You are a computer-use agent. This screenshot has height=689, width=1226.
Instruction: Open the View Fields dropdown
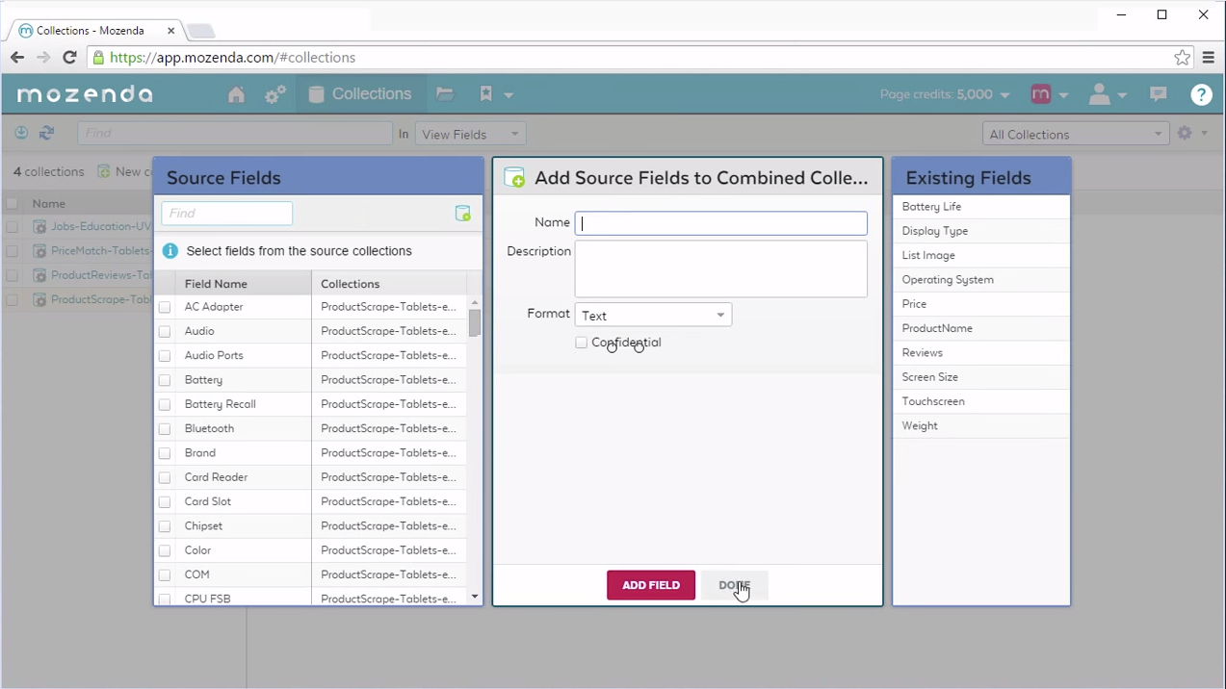[x=470, y=134]
